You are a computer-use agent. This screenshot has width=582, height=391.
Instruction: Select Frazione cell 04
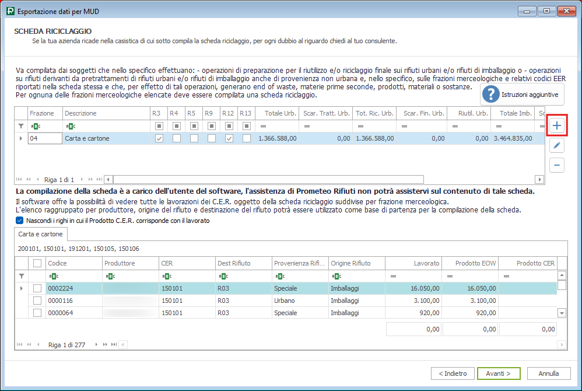(x=45, y=138)
